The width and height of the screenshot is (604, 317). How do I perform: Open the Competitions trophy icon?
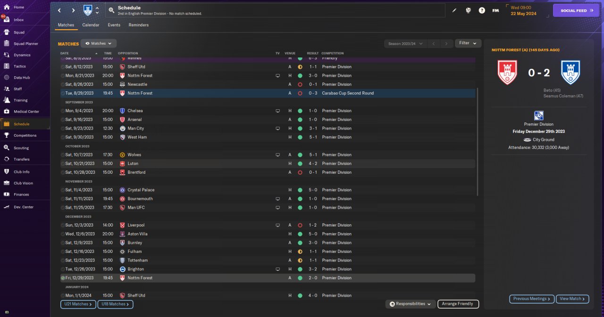(x=7, y=135)
